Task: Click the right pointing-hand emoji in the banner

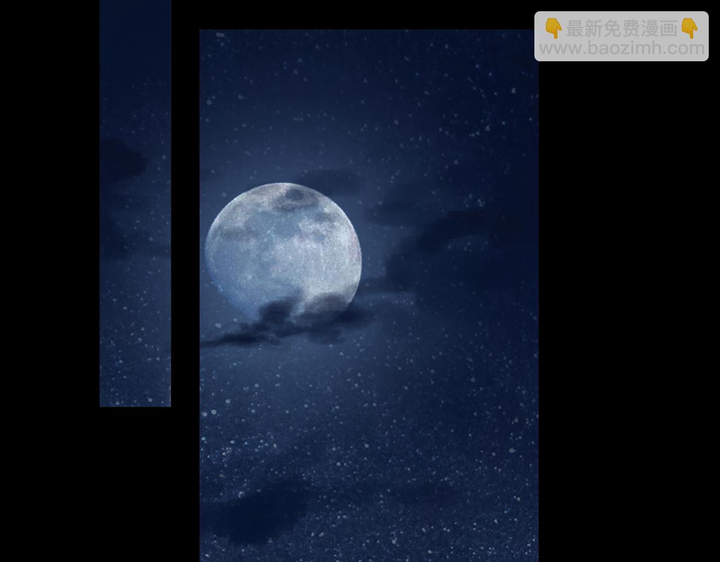Action: pyautogui.click(x=689, y=28)
